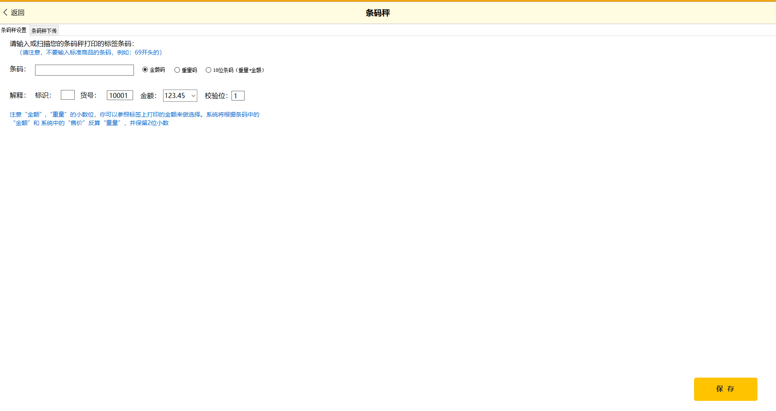Viewport: 776px width, 411px height.
Task: Click the back chevron arrow icon
Action: 5,13
